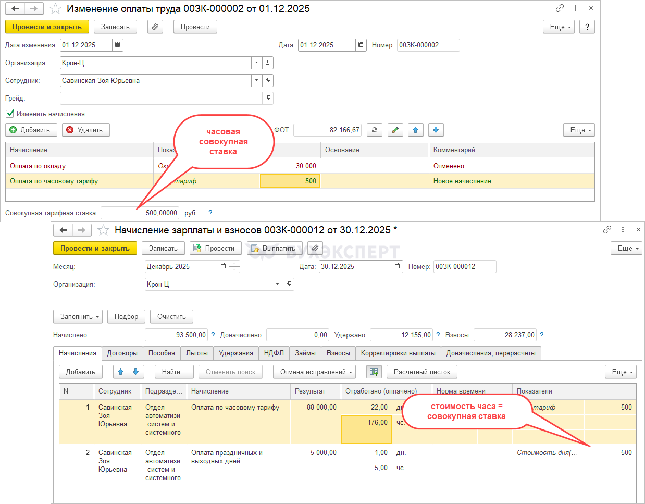Uncheck the Изменить начисления checkbox

point(10,114)
